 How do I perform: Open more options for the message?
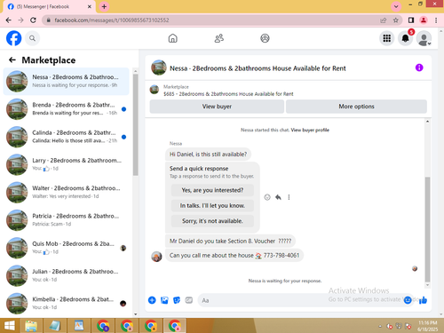coord(289,197)
